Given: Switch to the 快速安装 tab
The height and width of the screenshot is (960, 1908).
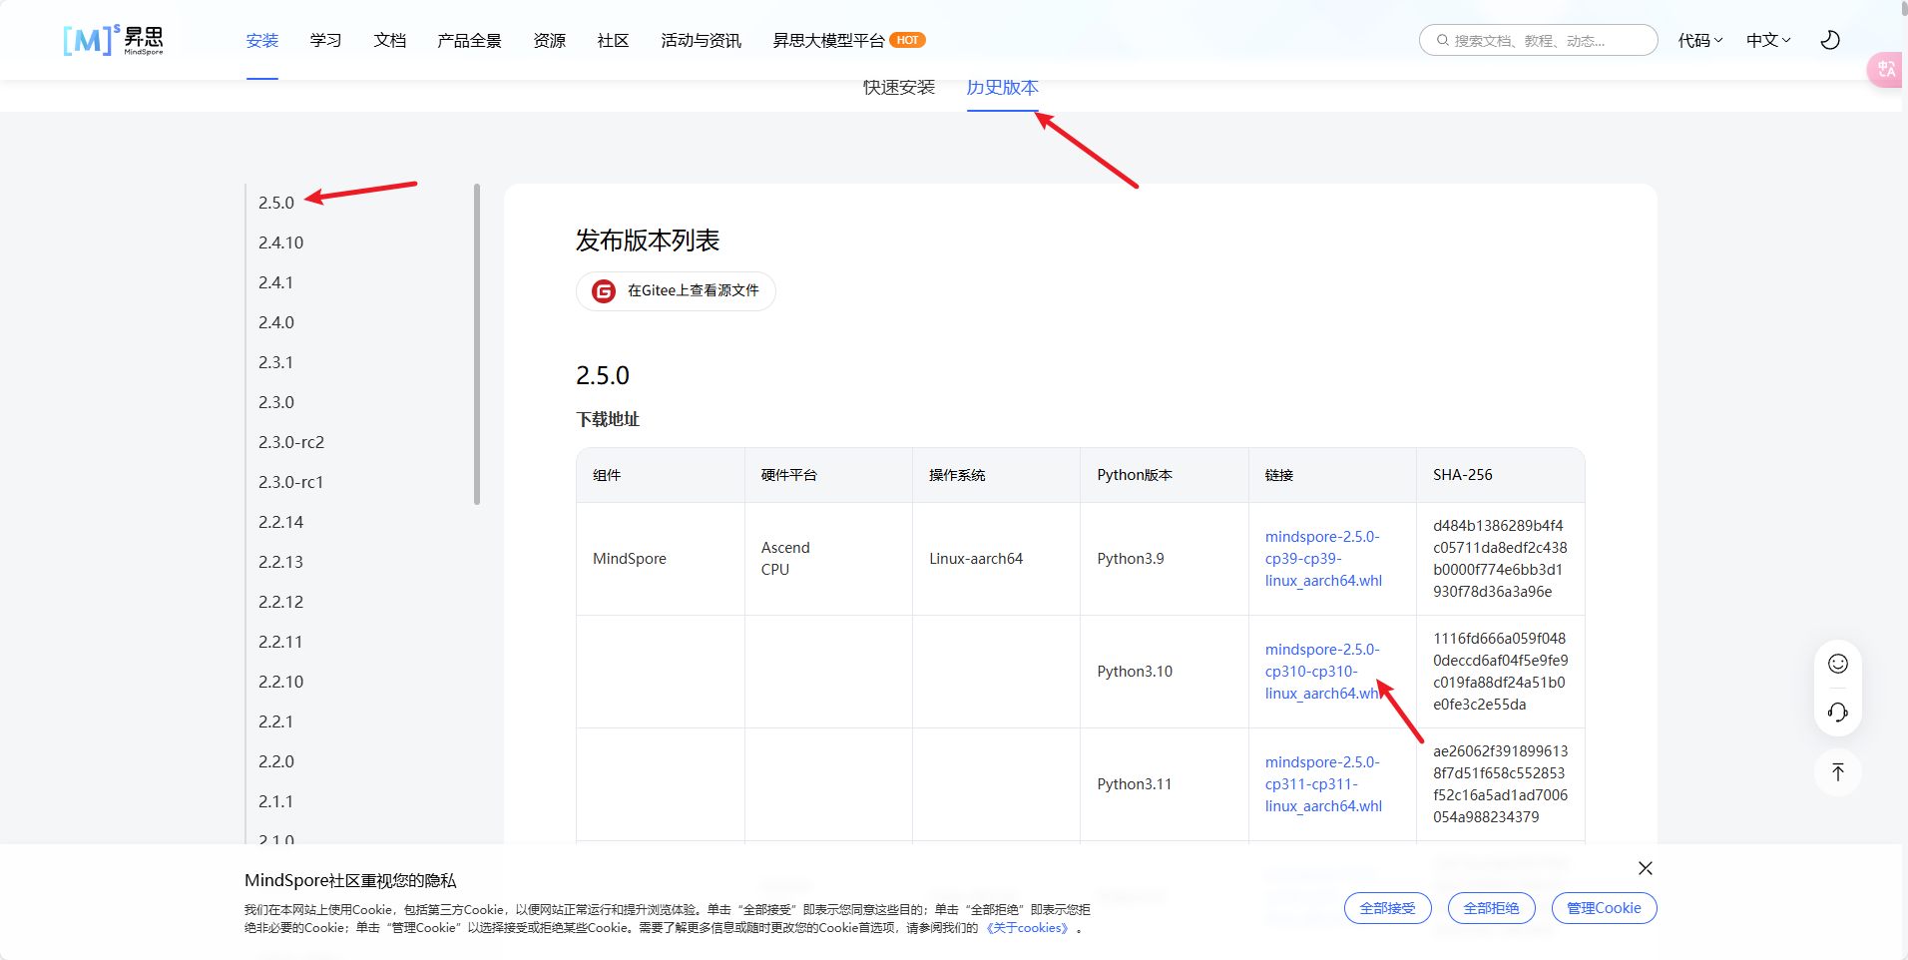Looking at the screenshot, I should click(899, 88).
